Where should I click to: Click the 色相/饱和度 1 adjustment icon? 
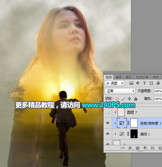click(x=122, y=123)
